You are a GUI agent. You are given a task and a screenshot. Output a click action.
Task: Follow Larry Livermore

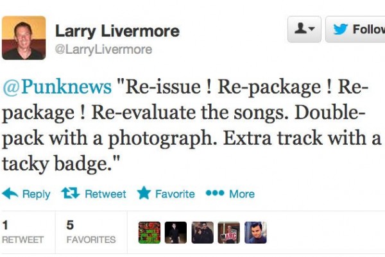[355, 29]
